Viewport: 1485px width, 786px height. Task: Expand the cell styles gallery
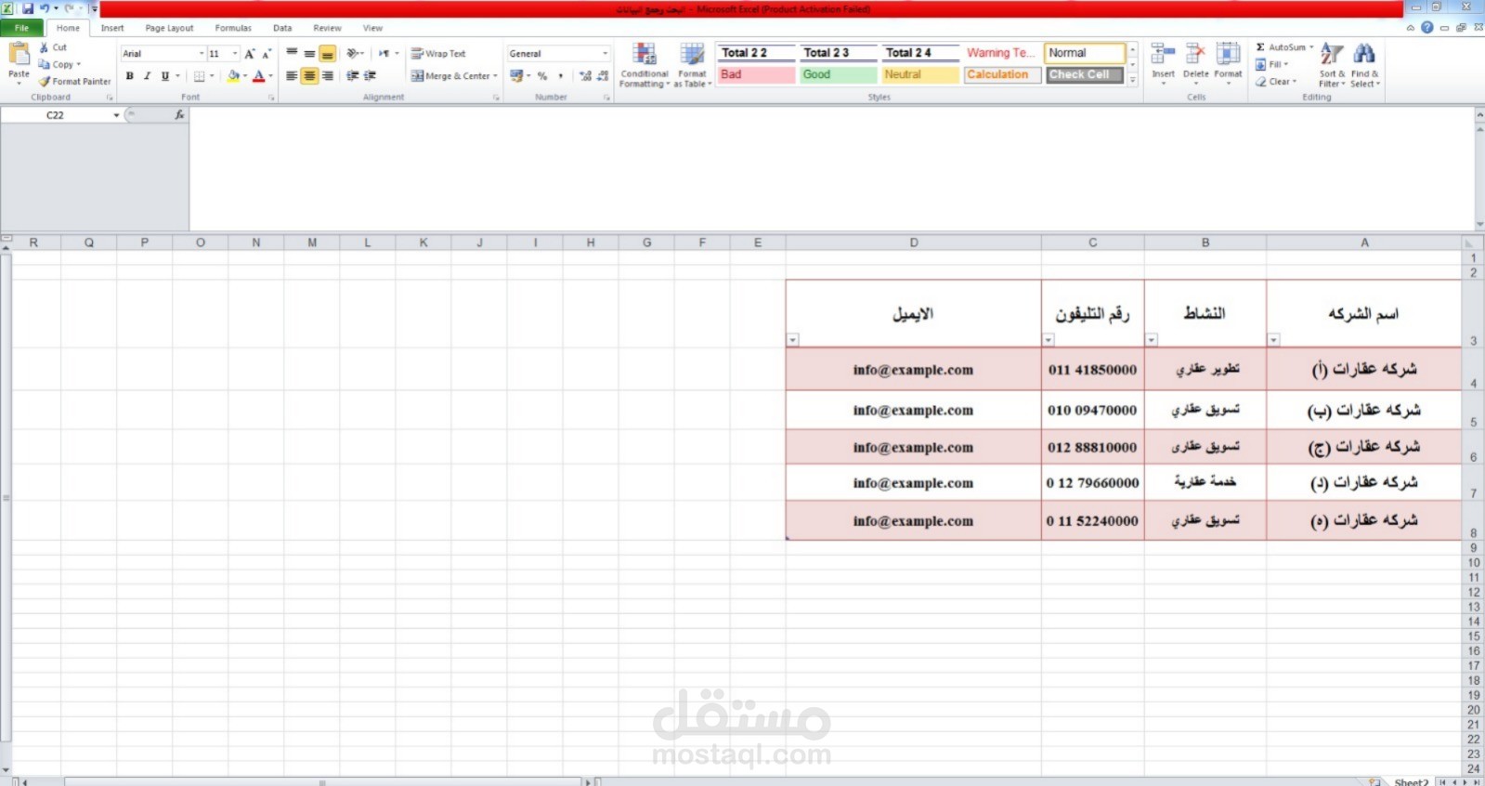point(1132,82)
